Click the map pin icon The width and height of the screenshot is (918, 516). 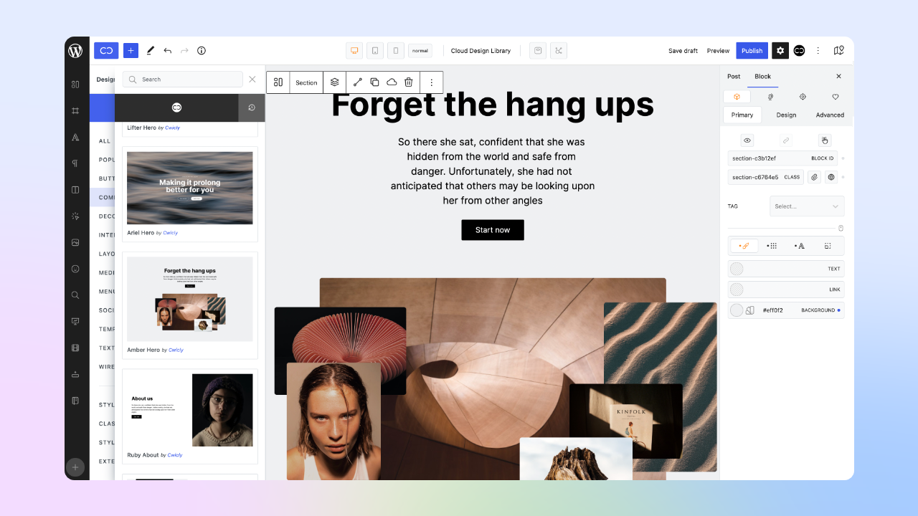(x=838, y=51)
